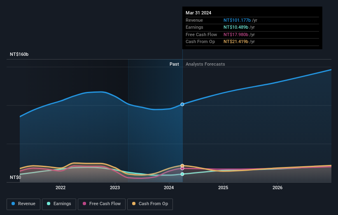Click the Analysts Forecasts label
The image size is (338, 215).
[205, 64]
